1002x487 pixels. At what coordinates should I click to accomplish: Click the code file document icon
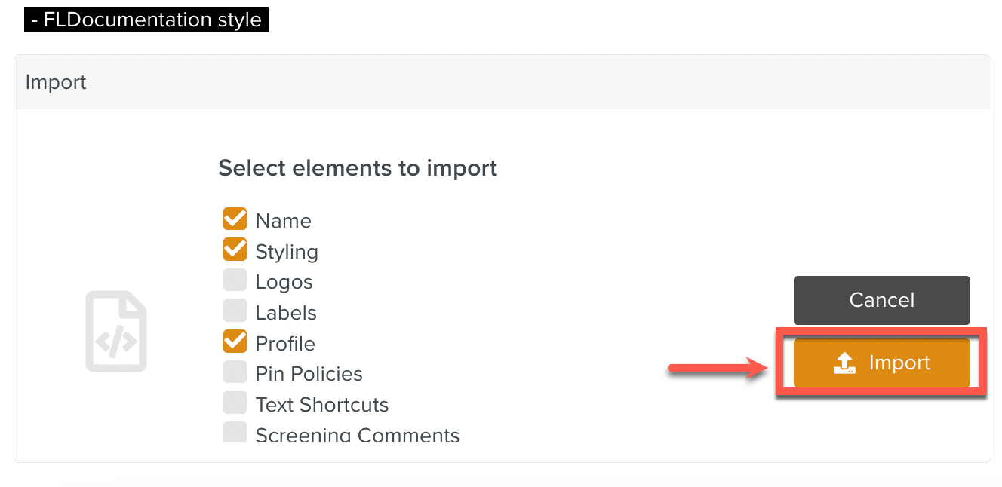click(x=116, y=330)
